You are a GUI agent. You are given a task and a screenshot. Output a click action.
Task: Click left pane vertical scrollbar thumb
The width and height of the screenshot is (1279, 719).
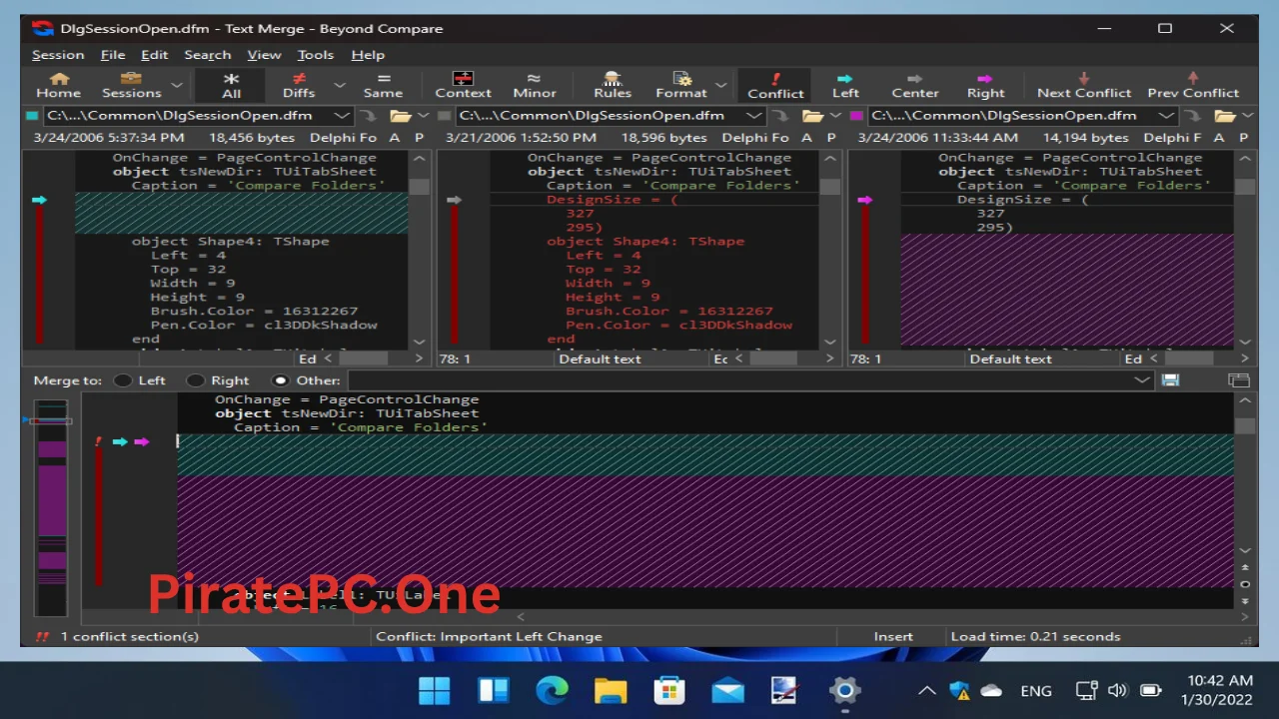click(420, 187)
